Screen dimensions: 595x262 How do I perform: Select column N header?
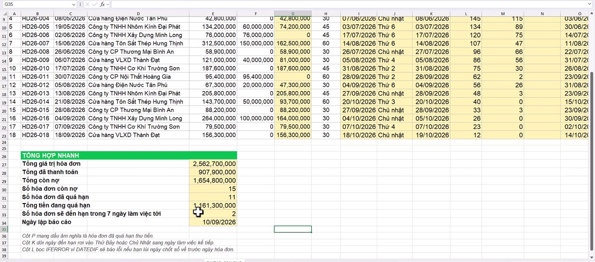click(542, 14)
